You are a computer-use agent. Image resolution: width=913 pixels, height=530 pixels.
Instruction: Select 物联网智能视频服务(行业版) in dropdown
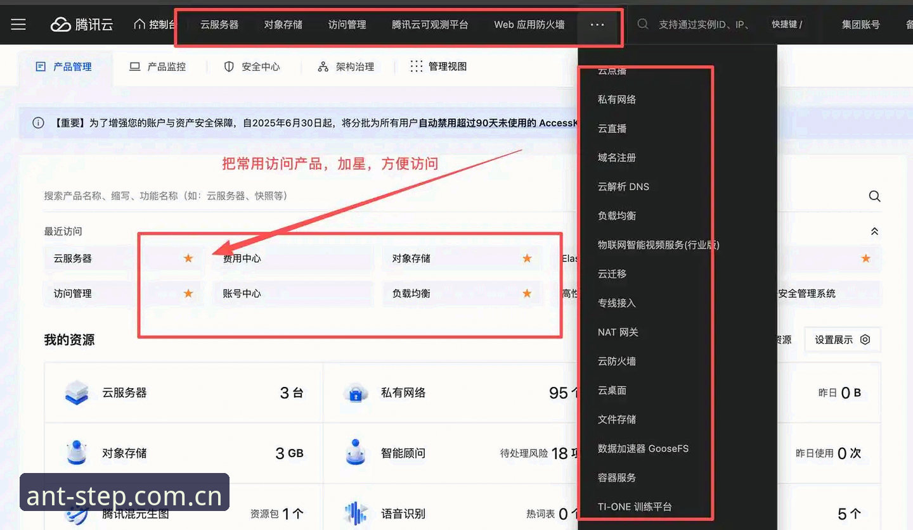(658, 245)
